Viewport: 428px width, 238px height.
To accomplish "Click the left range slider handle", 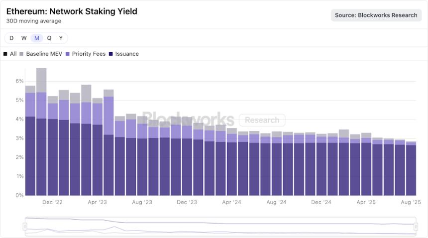I will tap(25, 227).
